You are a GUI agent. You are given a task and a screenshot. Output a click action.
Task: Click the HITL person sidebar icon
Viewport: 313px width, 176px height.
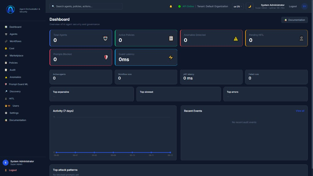point(6,99)
